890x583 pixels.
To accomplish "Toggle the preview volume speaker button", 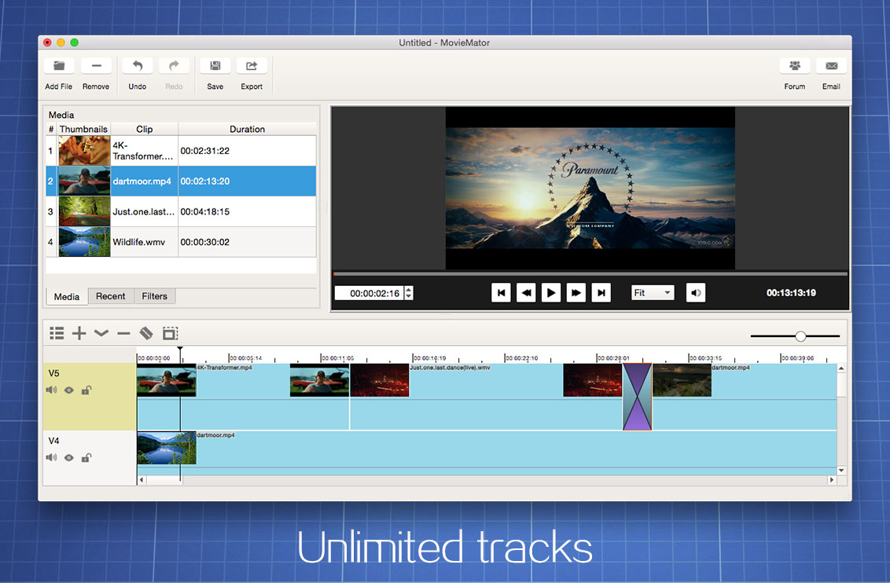I will (x=695, y=292).
